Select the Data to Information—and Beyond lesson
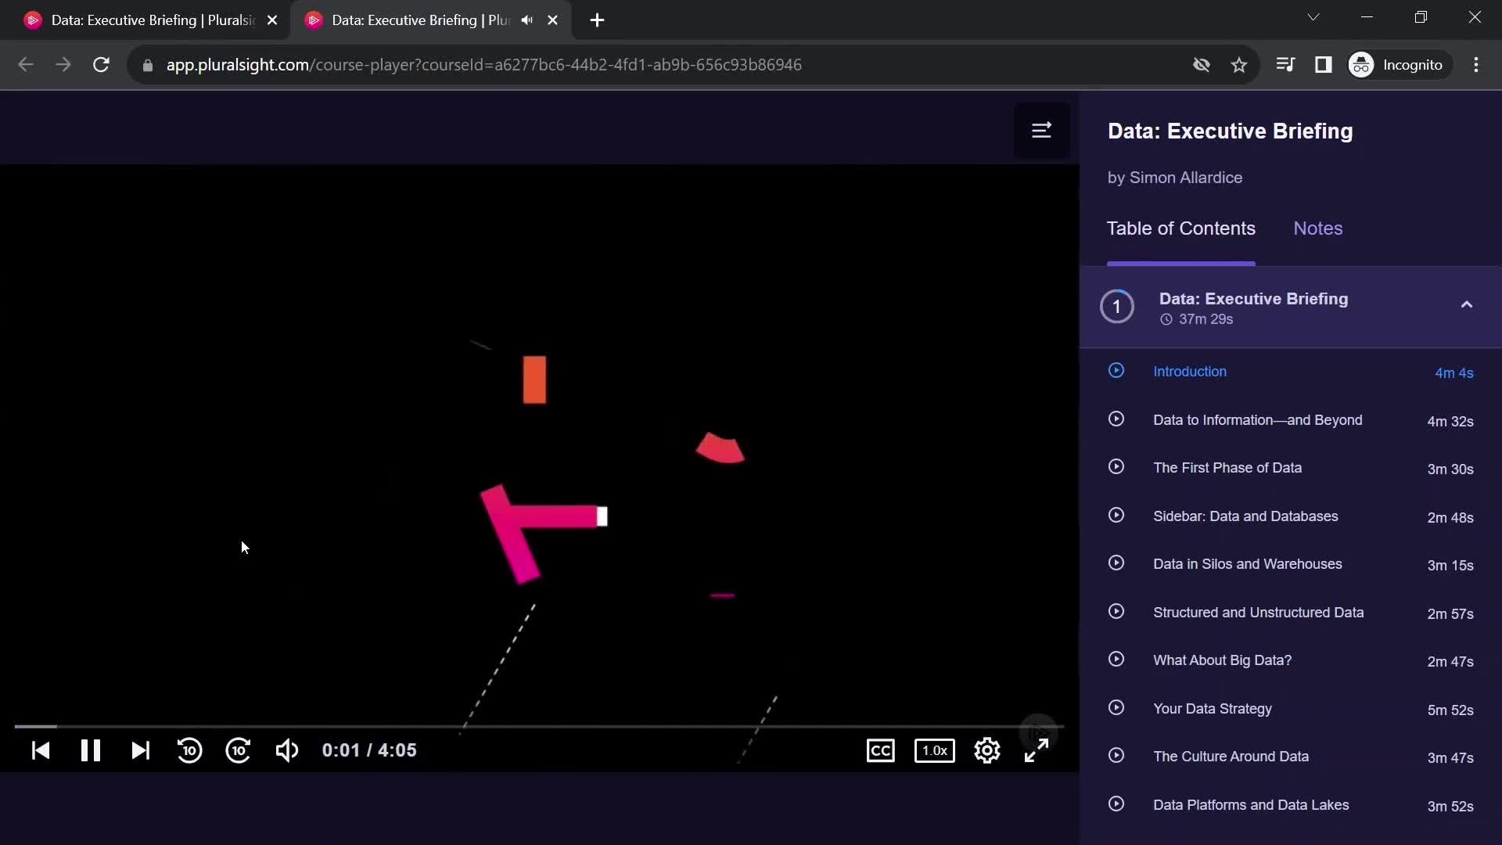This screenshot has width=1502, height=845. click(x=1257, y=419)
